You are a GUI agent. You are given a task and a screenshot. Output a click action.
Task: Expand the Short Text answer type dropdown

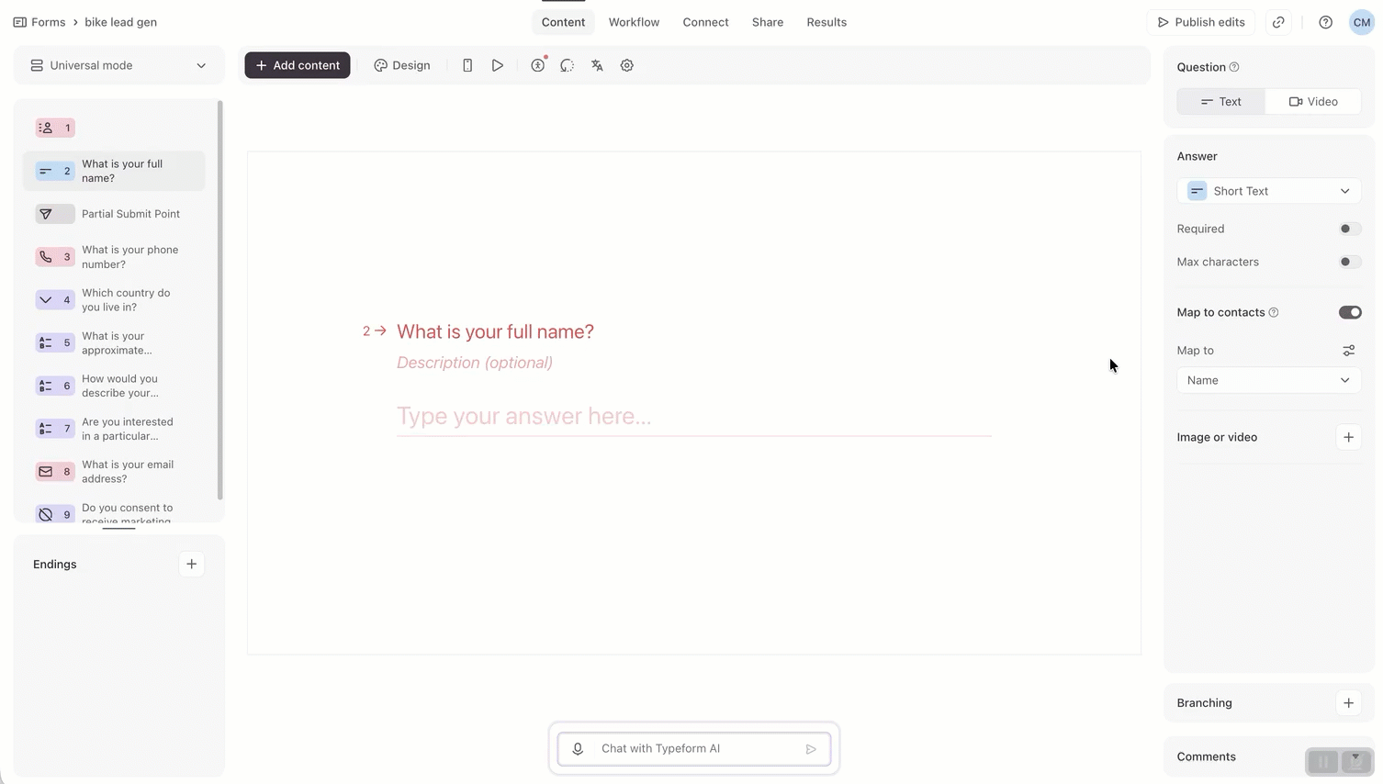tap(1268, 191)
